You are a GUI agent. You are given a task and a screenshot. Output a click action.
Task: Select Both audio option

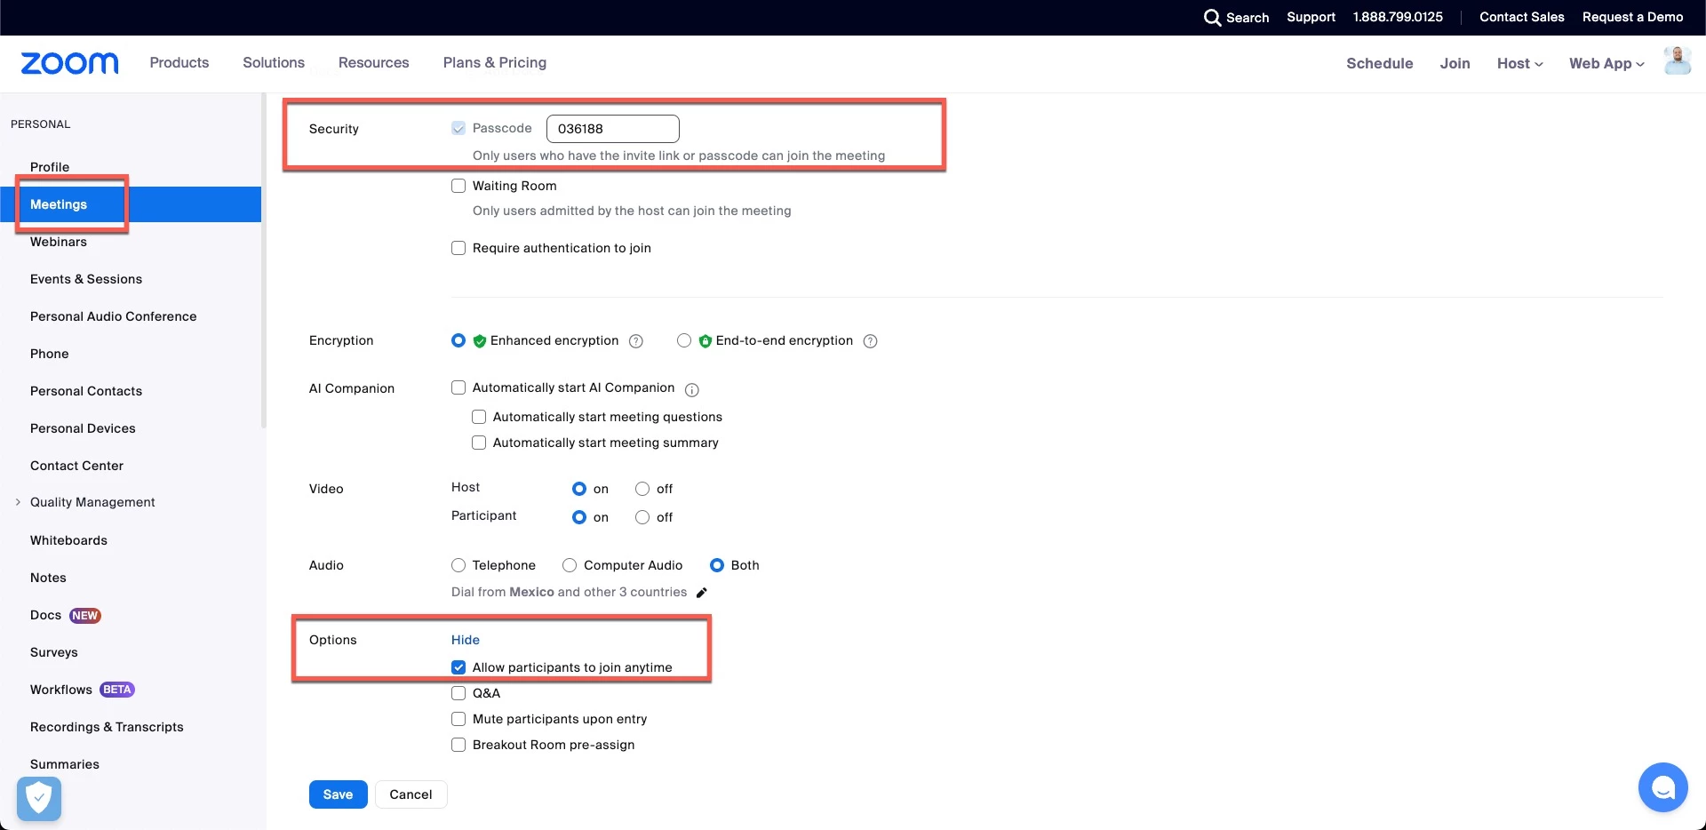[x=717, y=565]
